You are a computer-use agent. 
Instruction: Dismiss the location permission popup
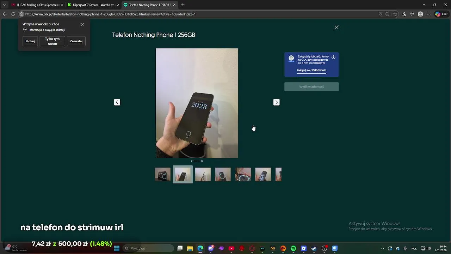83,24
